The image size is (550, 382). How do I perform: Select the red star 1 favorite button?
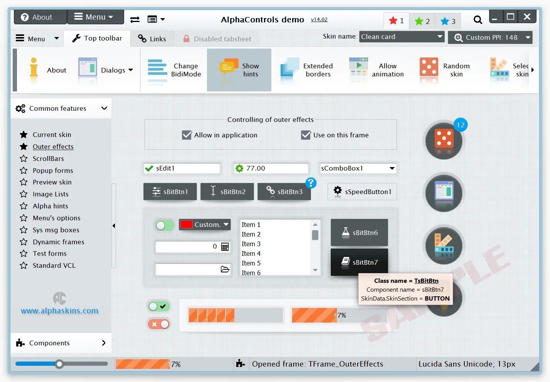point(396,21)
